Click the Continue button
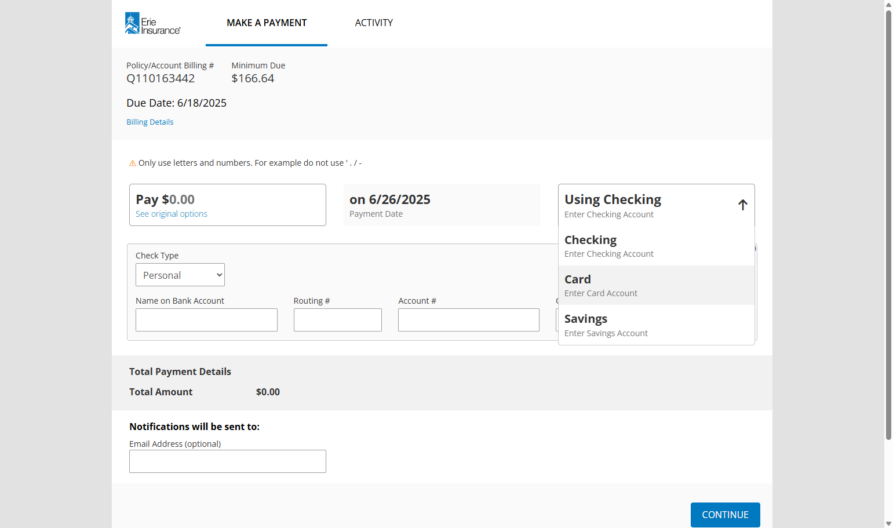This screenshot has height=528, width=893. coord(726,515)
